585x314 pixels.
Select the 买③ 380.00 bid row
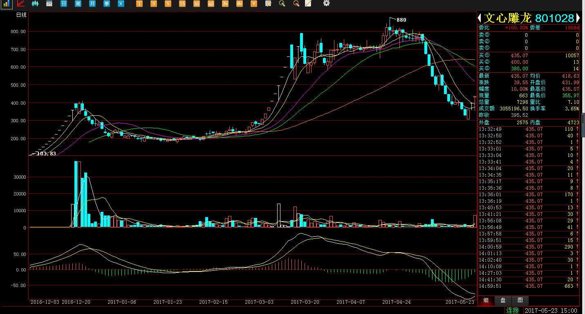(x=529, y=68)
